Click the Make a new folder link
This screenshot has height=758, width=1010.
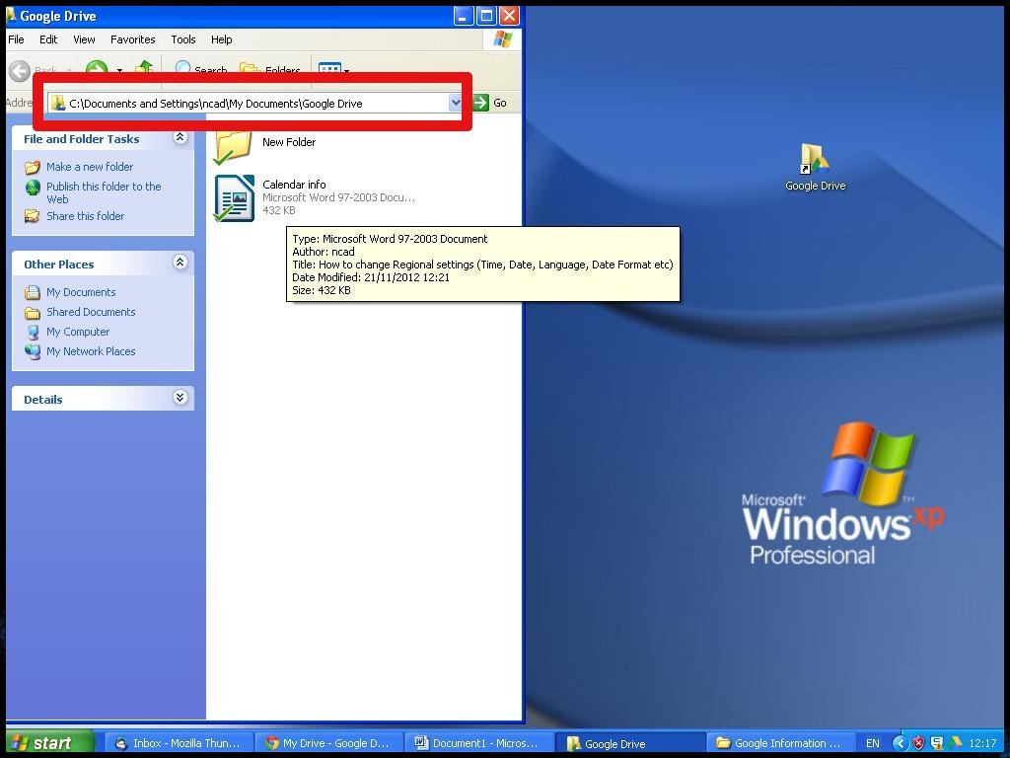point(90,167)
